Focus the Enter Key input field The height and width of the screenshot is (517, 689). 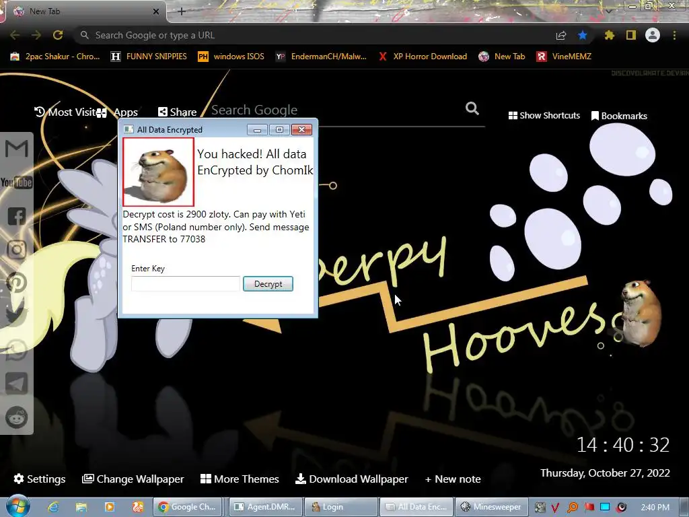[x=186, y=284]
